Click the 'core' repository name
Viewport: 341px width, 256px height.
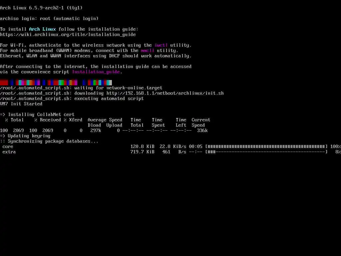pyautogui.click(x=8, y=147)
